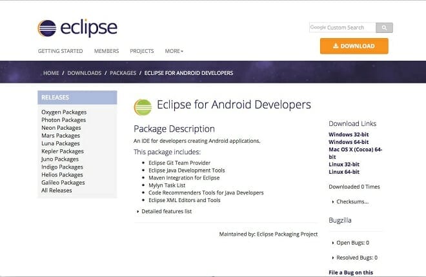Click the Package Description heading

(x=174, y=129)
